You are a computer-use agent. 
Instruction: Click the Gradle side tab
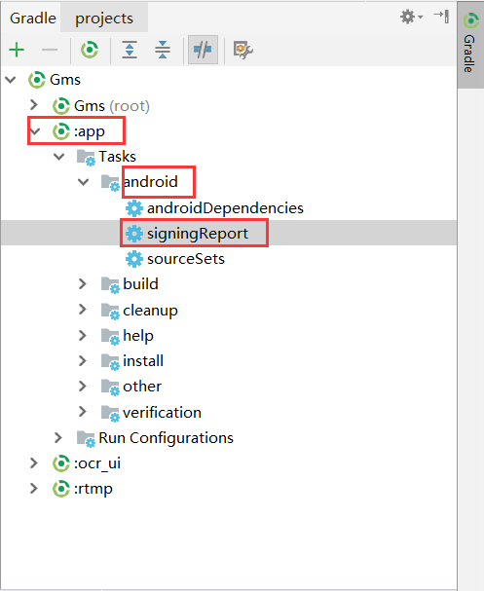(x=470, y=44)
